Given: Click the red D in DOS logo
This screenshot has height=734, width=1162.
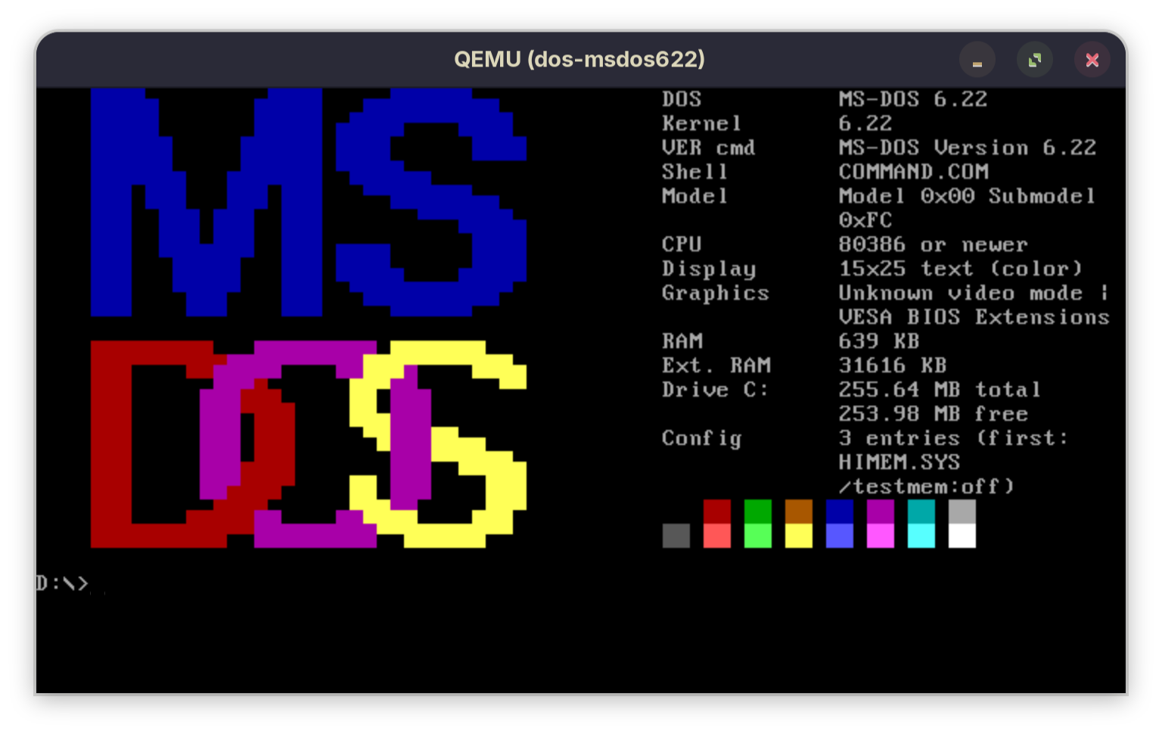Looking at the screenshot, I should click(x=192, y=443).
